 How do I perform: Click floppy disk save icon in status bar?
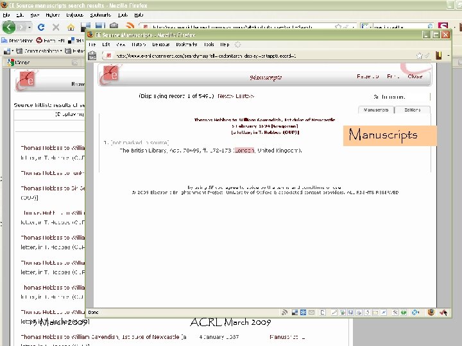pyautogui.click(x=350, y=313)
